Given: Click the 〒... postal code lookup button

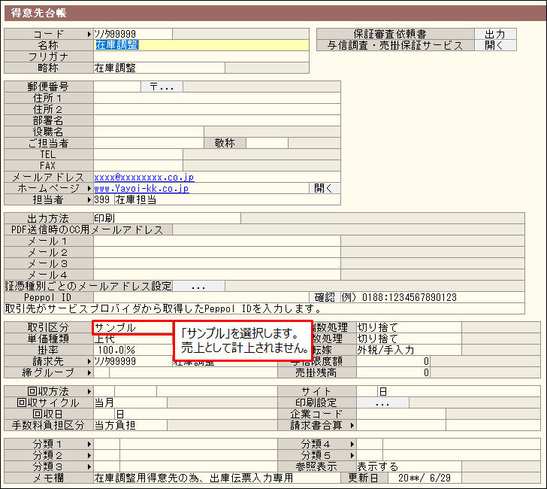Looking at the screenshot, I should (x=162, y=87).
